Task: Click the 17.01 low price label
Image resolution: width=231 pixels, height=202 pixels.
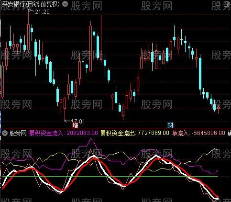Action: tap(77, 121)
